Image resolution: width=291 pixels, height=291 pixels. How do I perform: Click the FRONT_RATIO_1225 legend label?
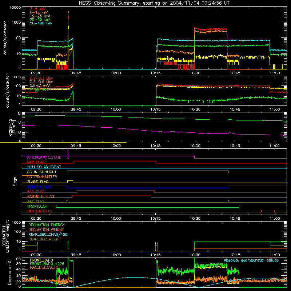pyautogui.click(x=47, y=264)
